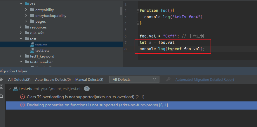This screenshot has width=257, height=127.
Task: Collapse the test2_number folder
Action: (x=21, y=62)
